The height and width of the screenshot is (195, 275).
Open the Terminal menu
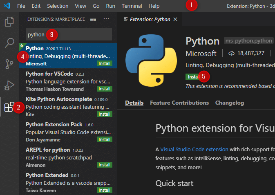132,6
